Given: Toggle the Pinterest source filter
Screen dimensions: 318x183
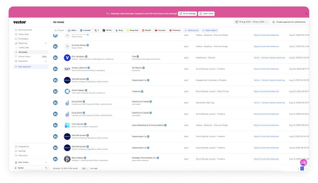Looking at the screenshot, I should coord(175,30).
